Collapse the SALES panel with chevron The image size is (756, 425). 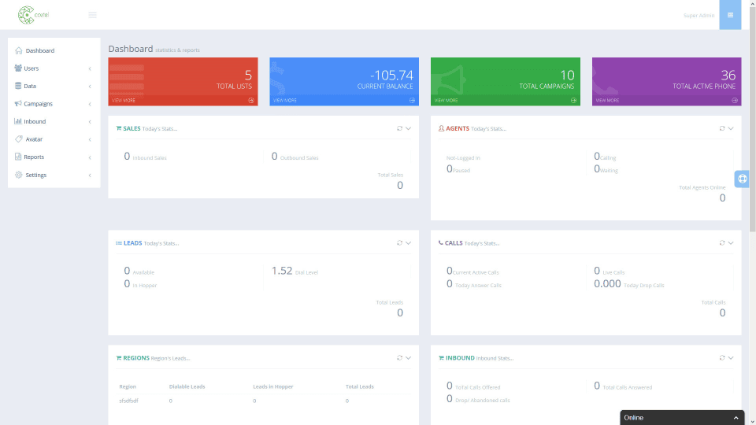coord(409,128)
